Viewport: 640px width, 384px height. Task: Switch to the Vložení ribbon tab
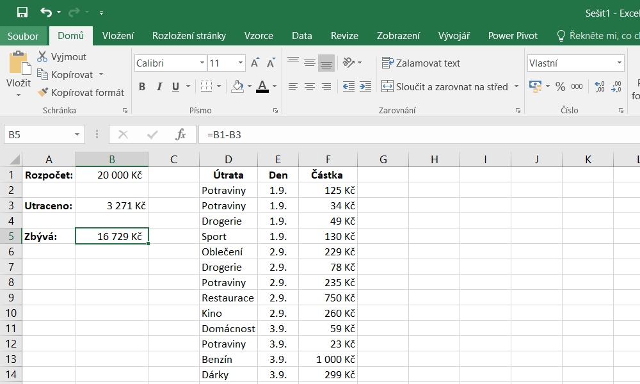pos(118,36)
